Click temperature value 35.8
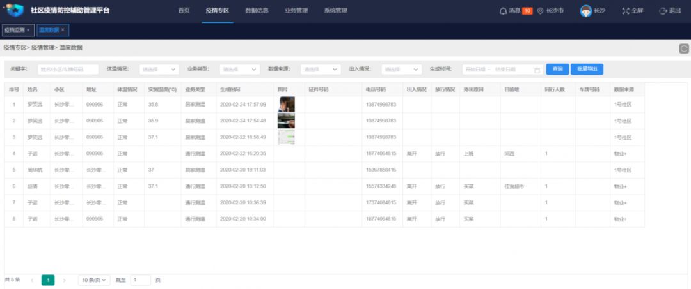Viewport: 691px width, 289px height. point(154,105)
